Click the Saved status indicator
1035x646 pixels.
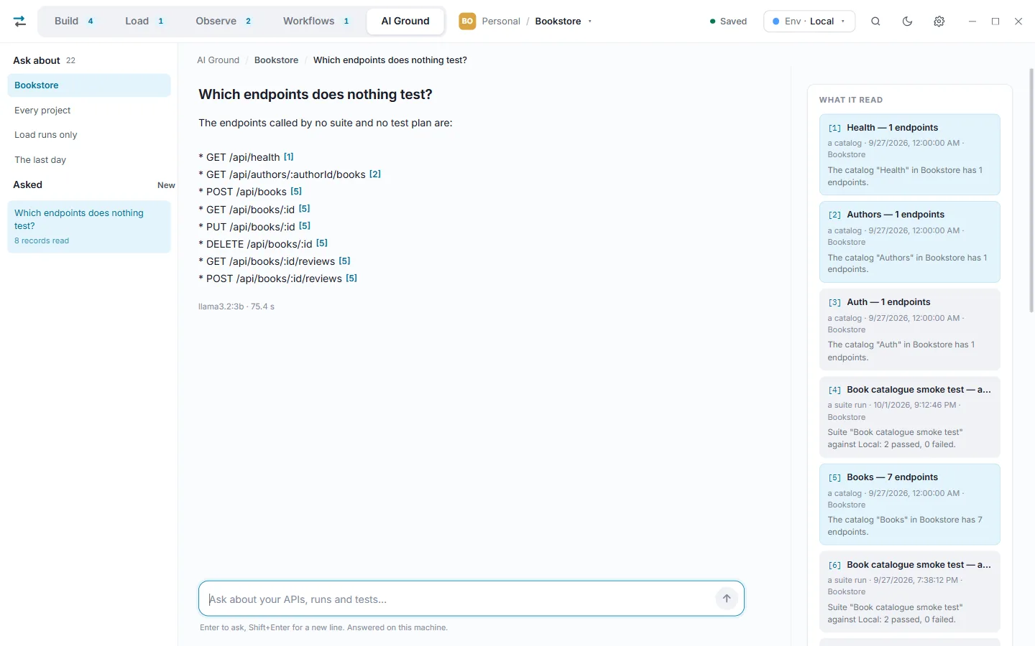pyautogui.click(x=728, y=22)
